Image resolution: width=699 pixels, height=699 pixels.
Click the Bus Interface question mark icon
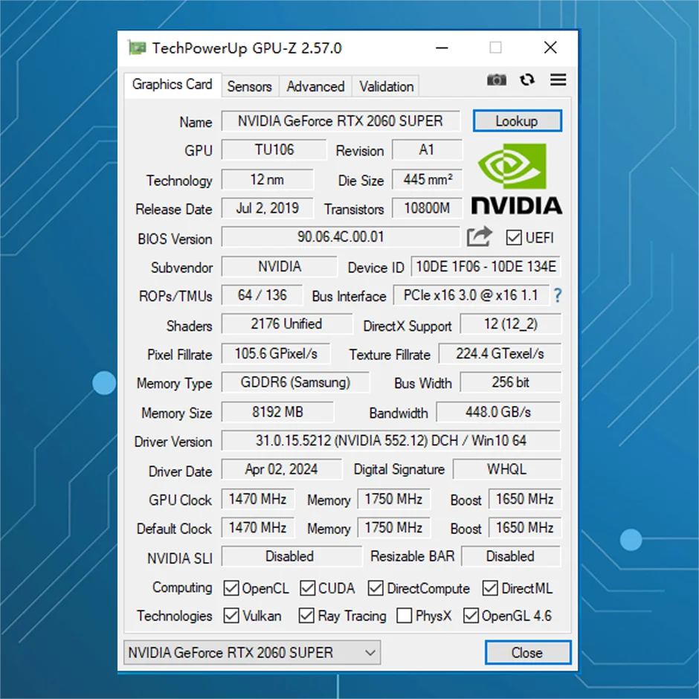pyautogui.click(x=557, y=295)
